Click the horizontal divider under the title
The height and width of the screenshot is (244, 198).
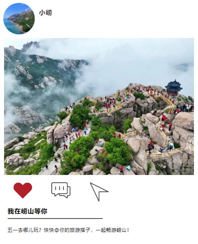tap(55, 219)
